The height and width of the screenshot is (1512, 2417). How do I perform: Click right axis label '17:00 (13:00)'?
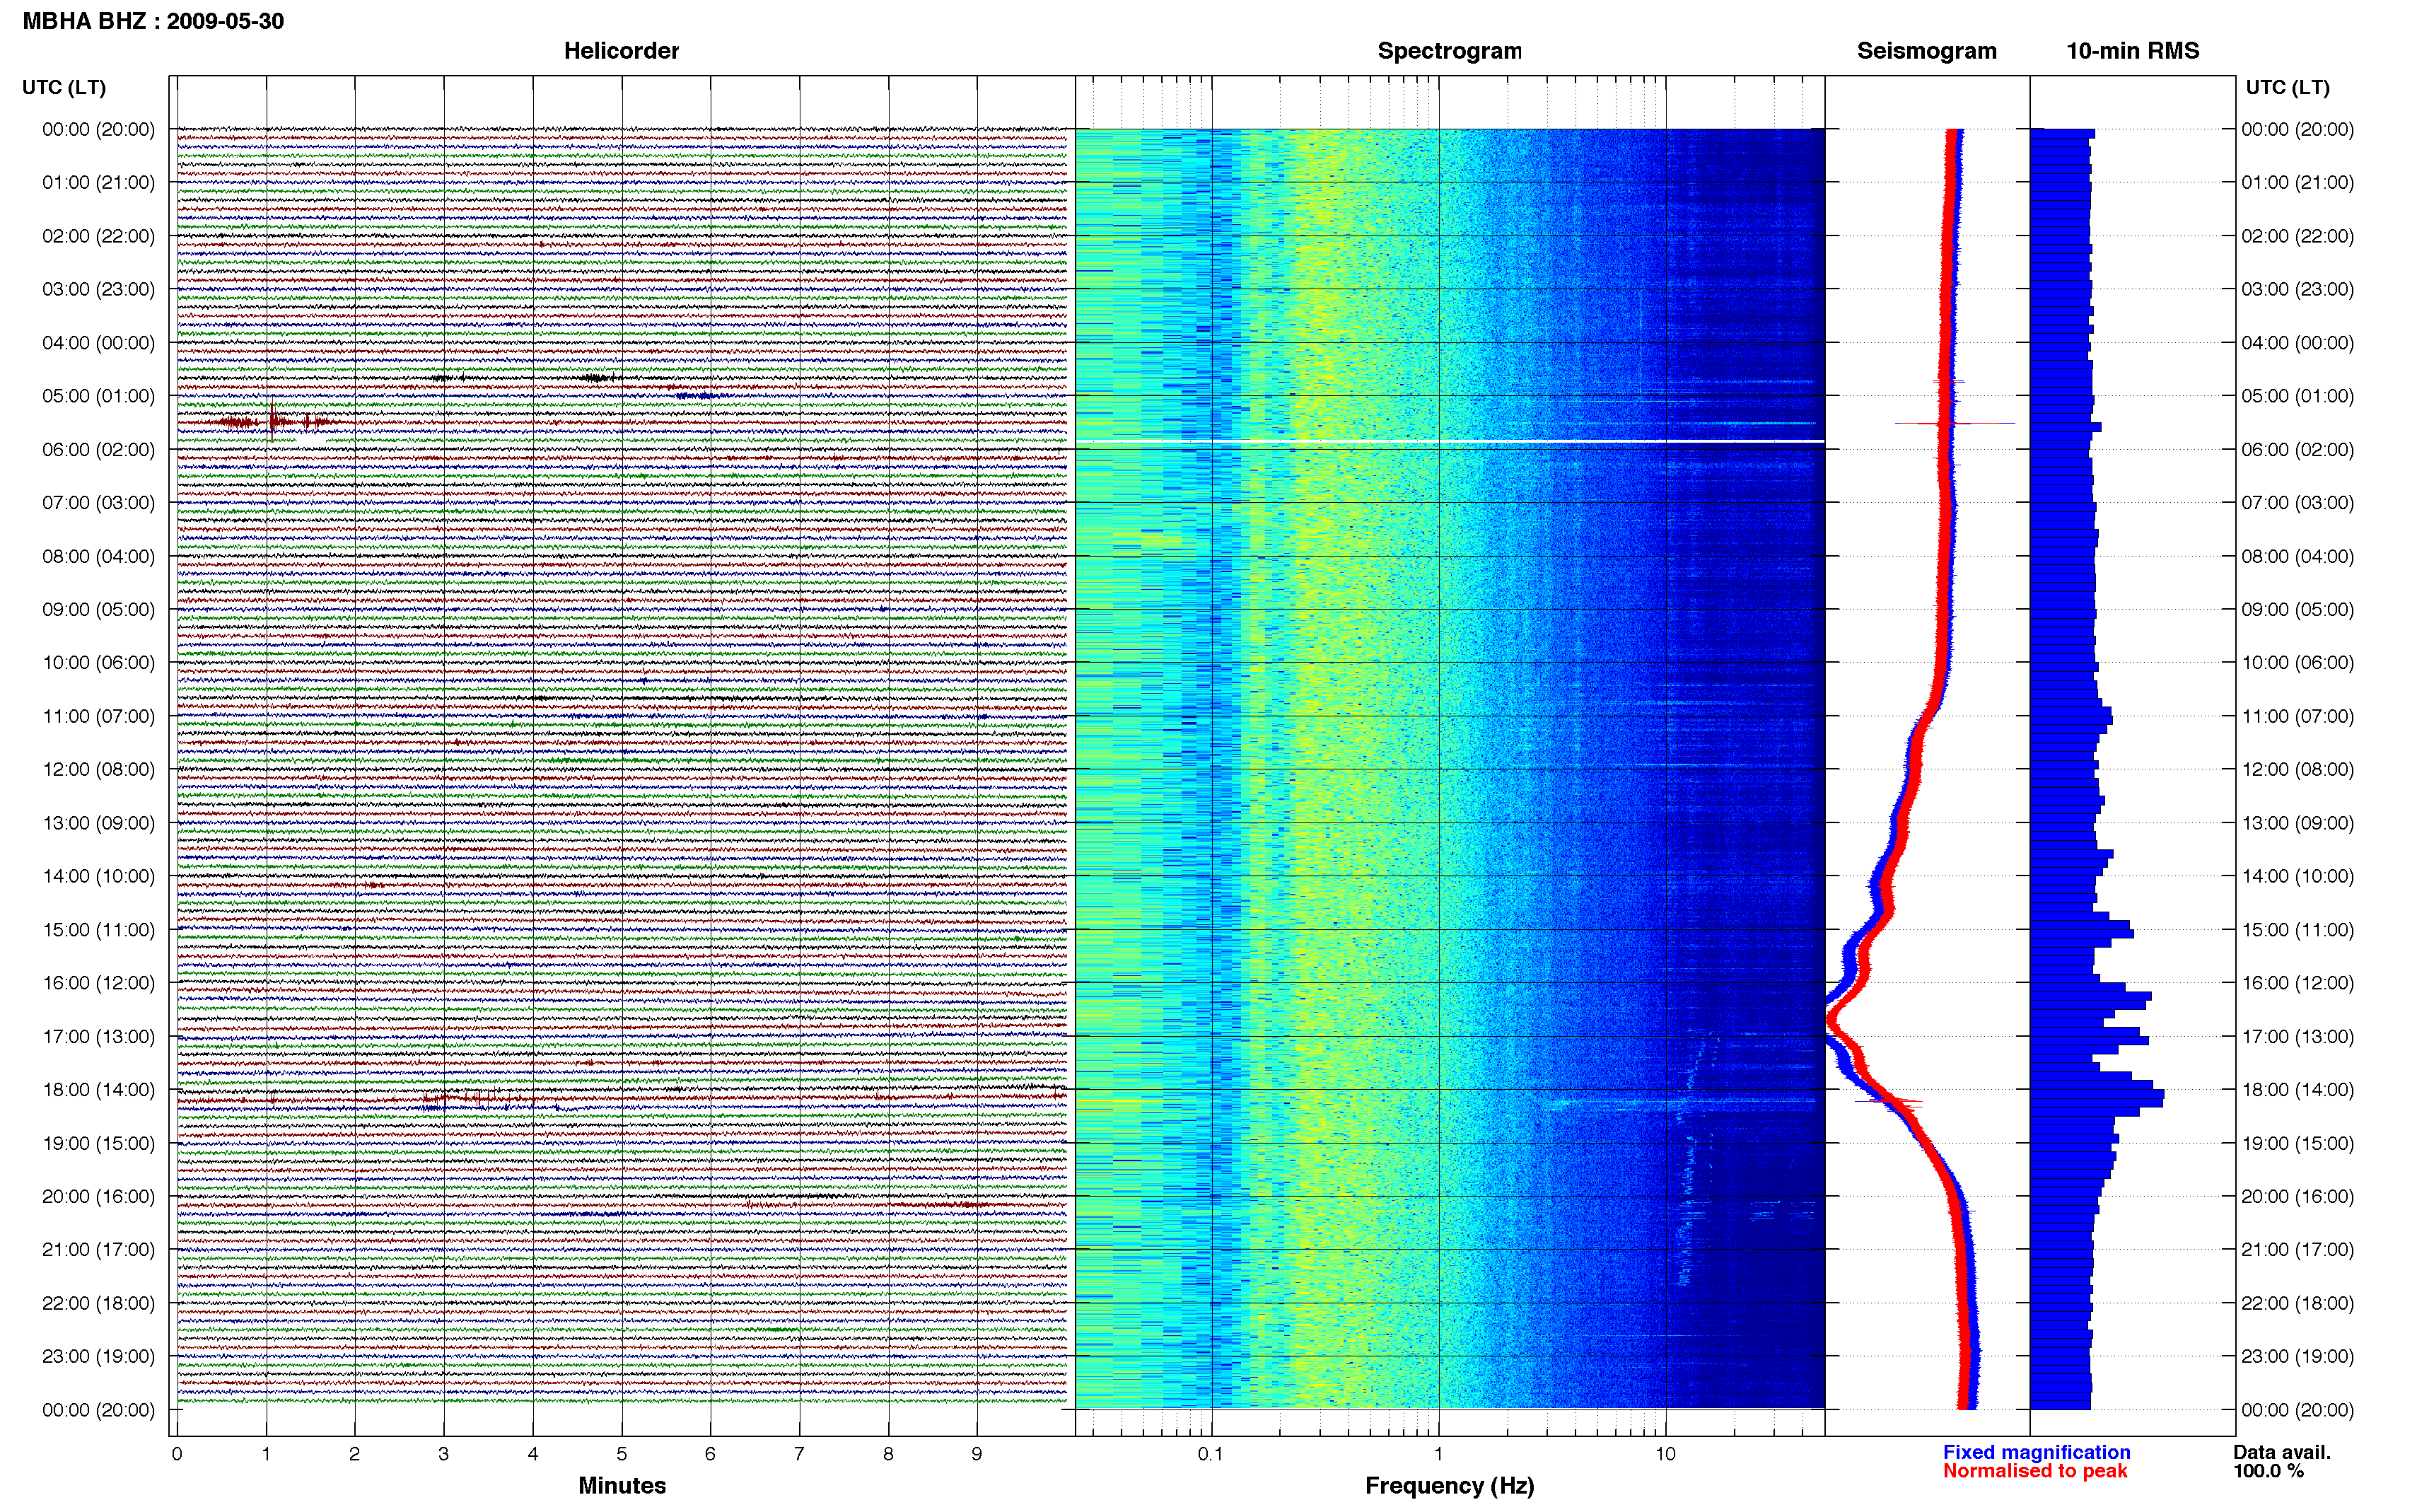(x=2297, y=1037)
